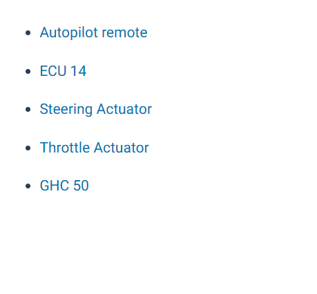Screen dimensions: 317x294
Task: Click the bullet beside ECU 14
Action: (x=28, y=71)
